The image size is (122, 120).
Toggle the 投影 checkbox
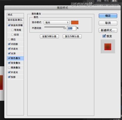click(x=9, y=77)
